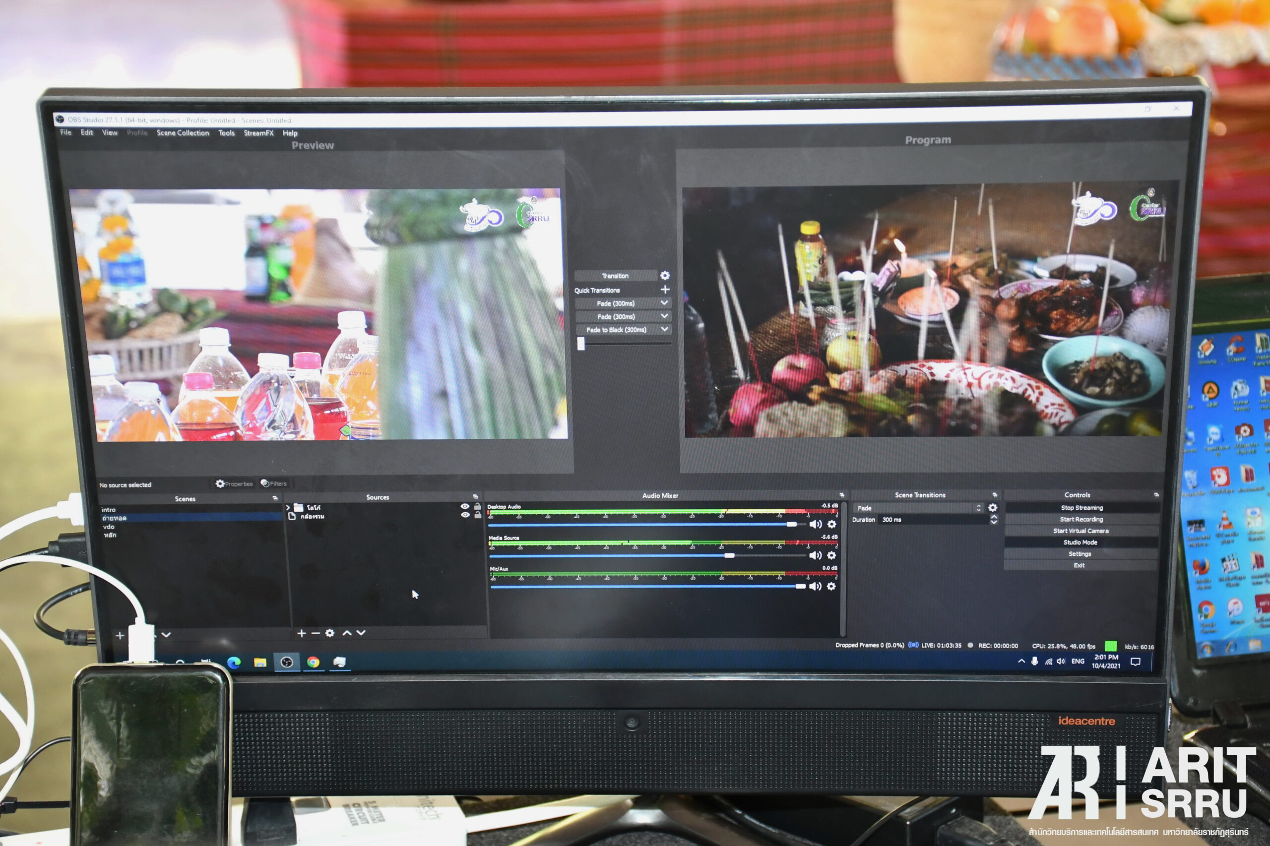Click Desktop Audio volume slider handle

click(x=791, y=525)
